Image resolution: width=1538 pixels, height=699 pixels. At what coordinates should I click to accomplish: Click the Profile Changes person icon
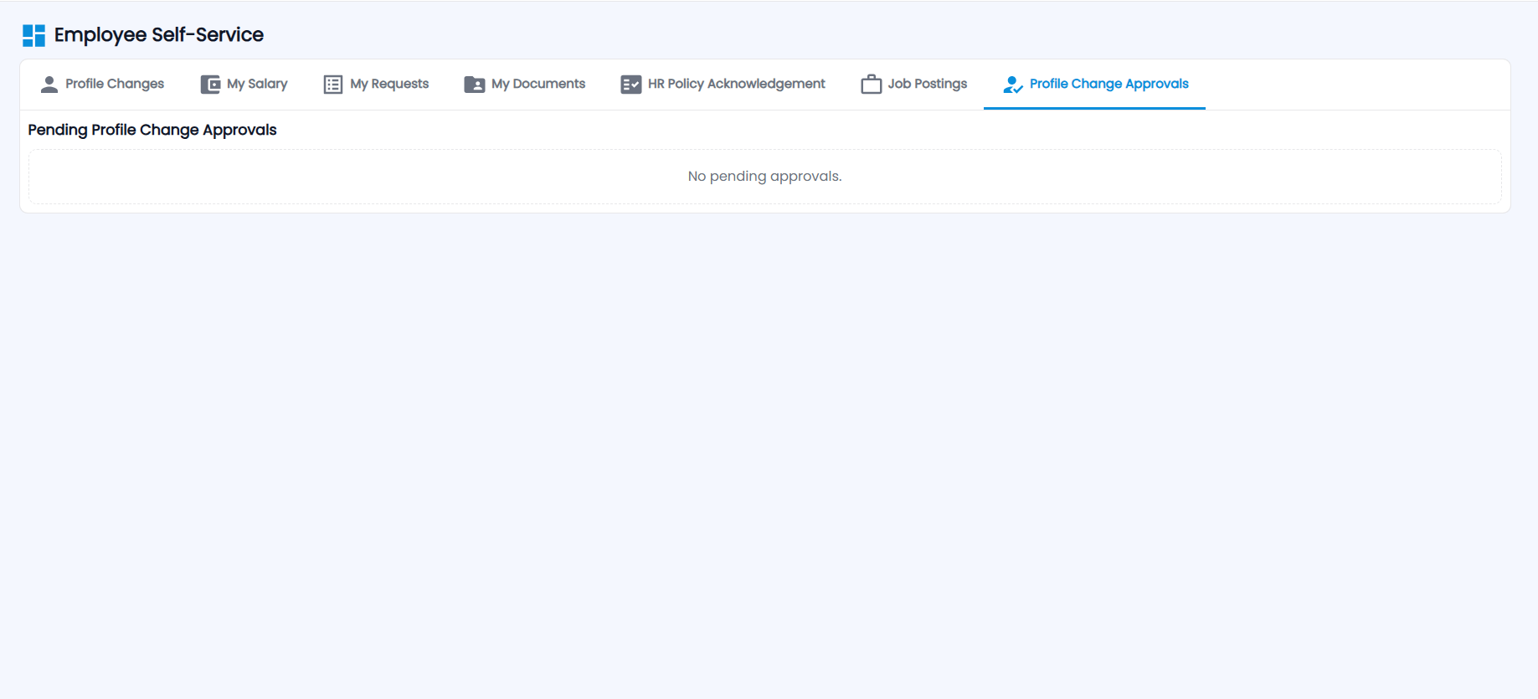click(x=49, y=85)
